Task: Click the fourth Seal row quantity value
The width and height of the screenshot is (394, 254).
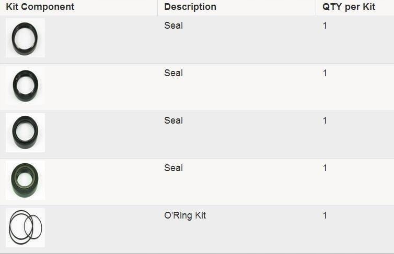Action: 325,168
